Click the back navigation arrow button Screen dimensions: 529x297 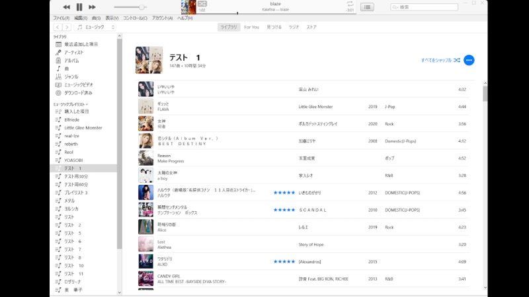point(58,27)
